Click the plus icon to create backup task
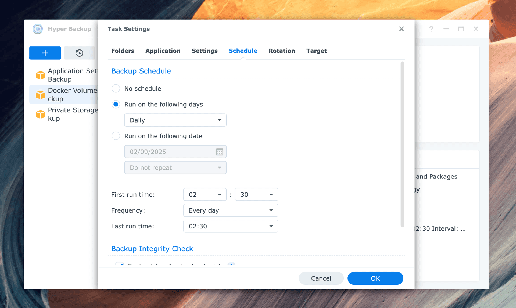 pos(45,53)
